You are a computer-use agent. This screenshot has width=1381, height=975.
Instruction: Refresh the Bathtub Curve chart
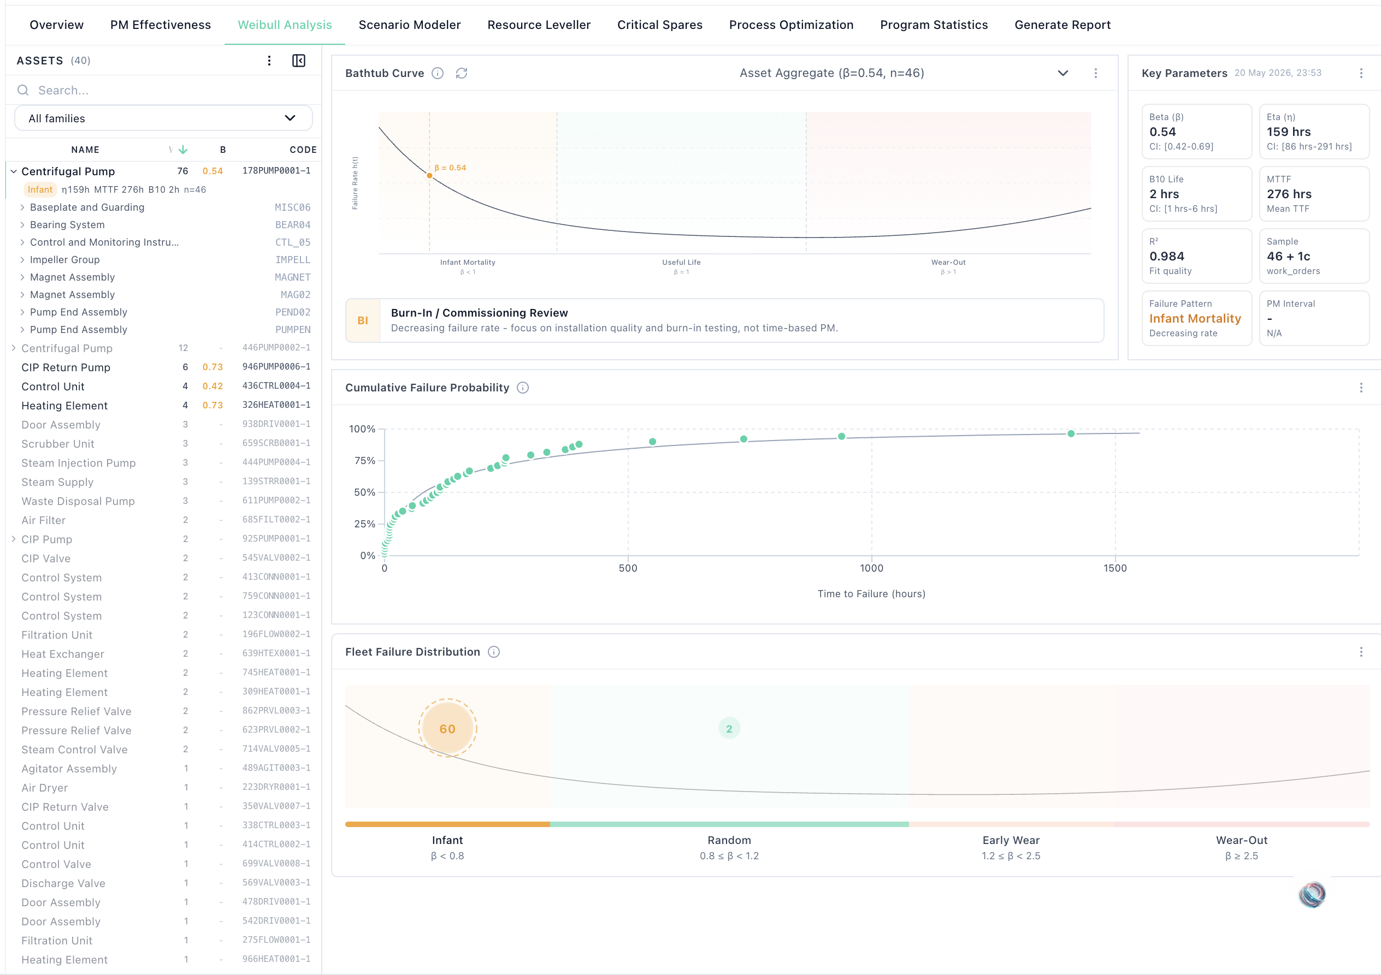tap(462, 73)
